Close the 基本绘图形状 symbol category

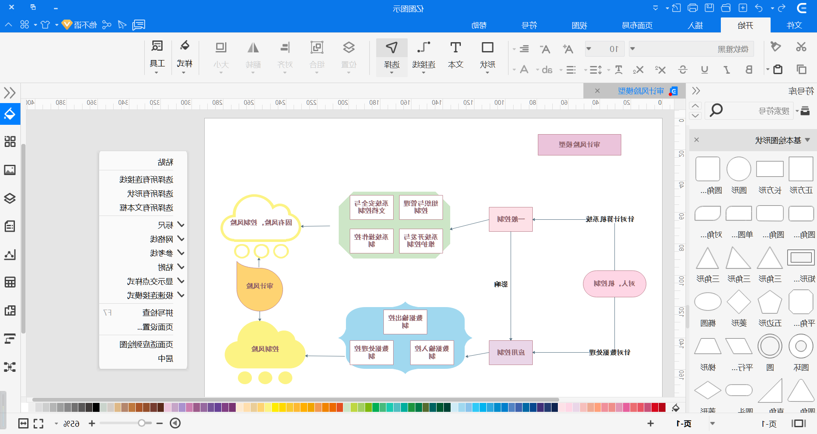coord(697,140)
